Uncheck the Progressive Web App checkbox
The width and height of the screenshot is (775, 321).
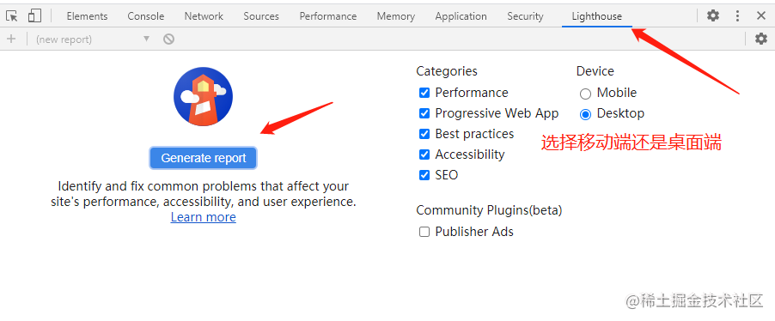pos(424,113)
